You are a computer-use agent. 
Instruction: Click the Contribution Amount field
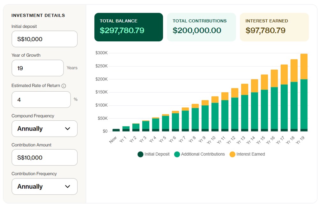point(45,158)
